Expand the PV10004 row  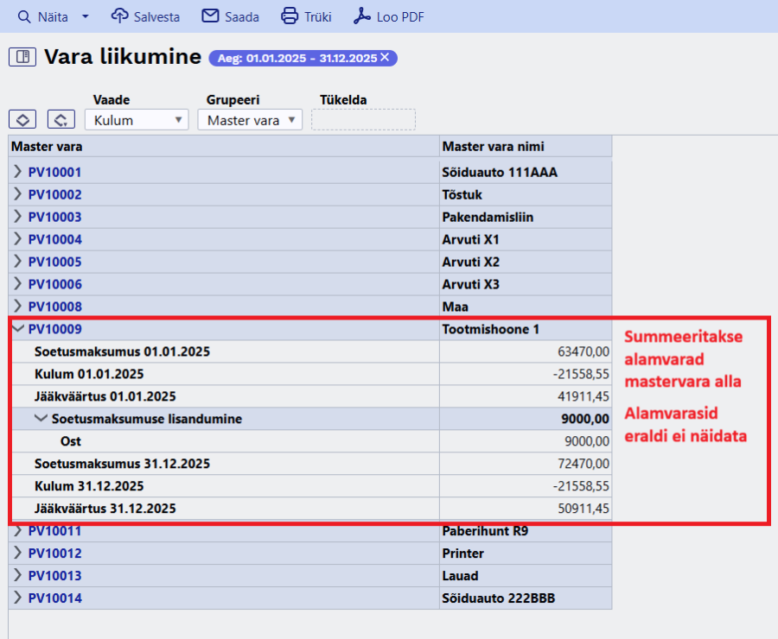[x=18, y=238]
